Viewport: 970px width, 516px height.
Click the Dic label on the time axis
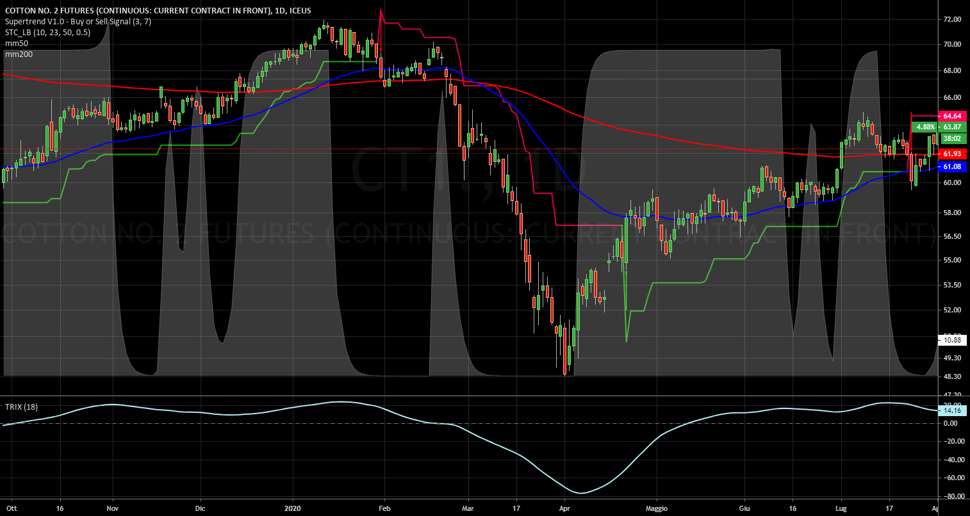(199, 509)
